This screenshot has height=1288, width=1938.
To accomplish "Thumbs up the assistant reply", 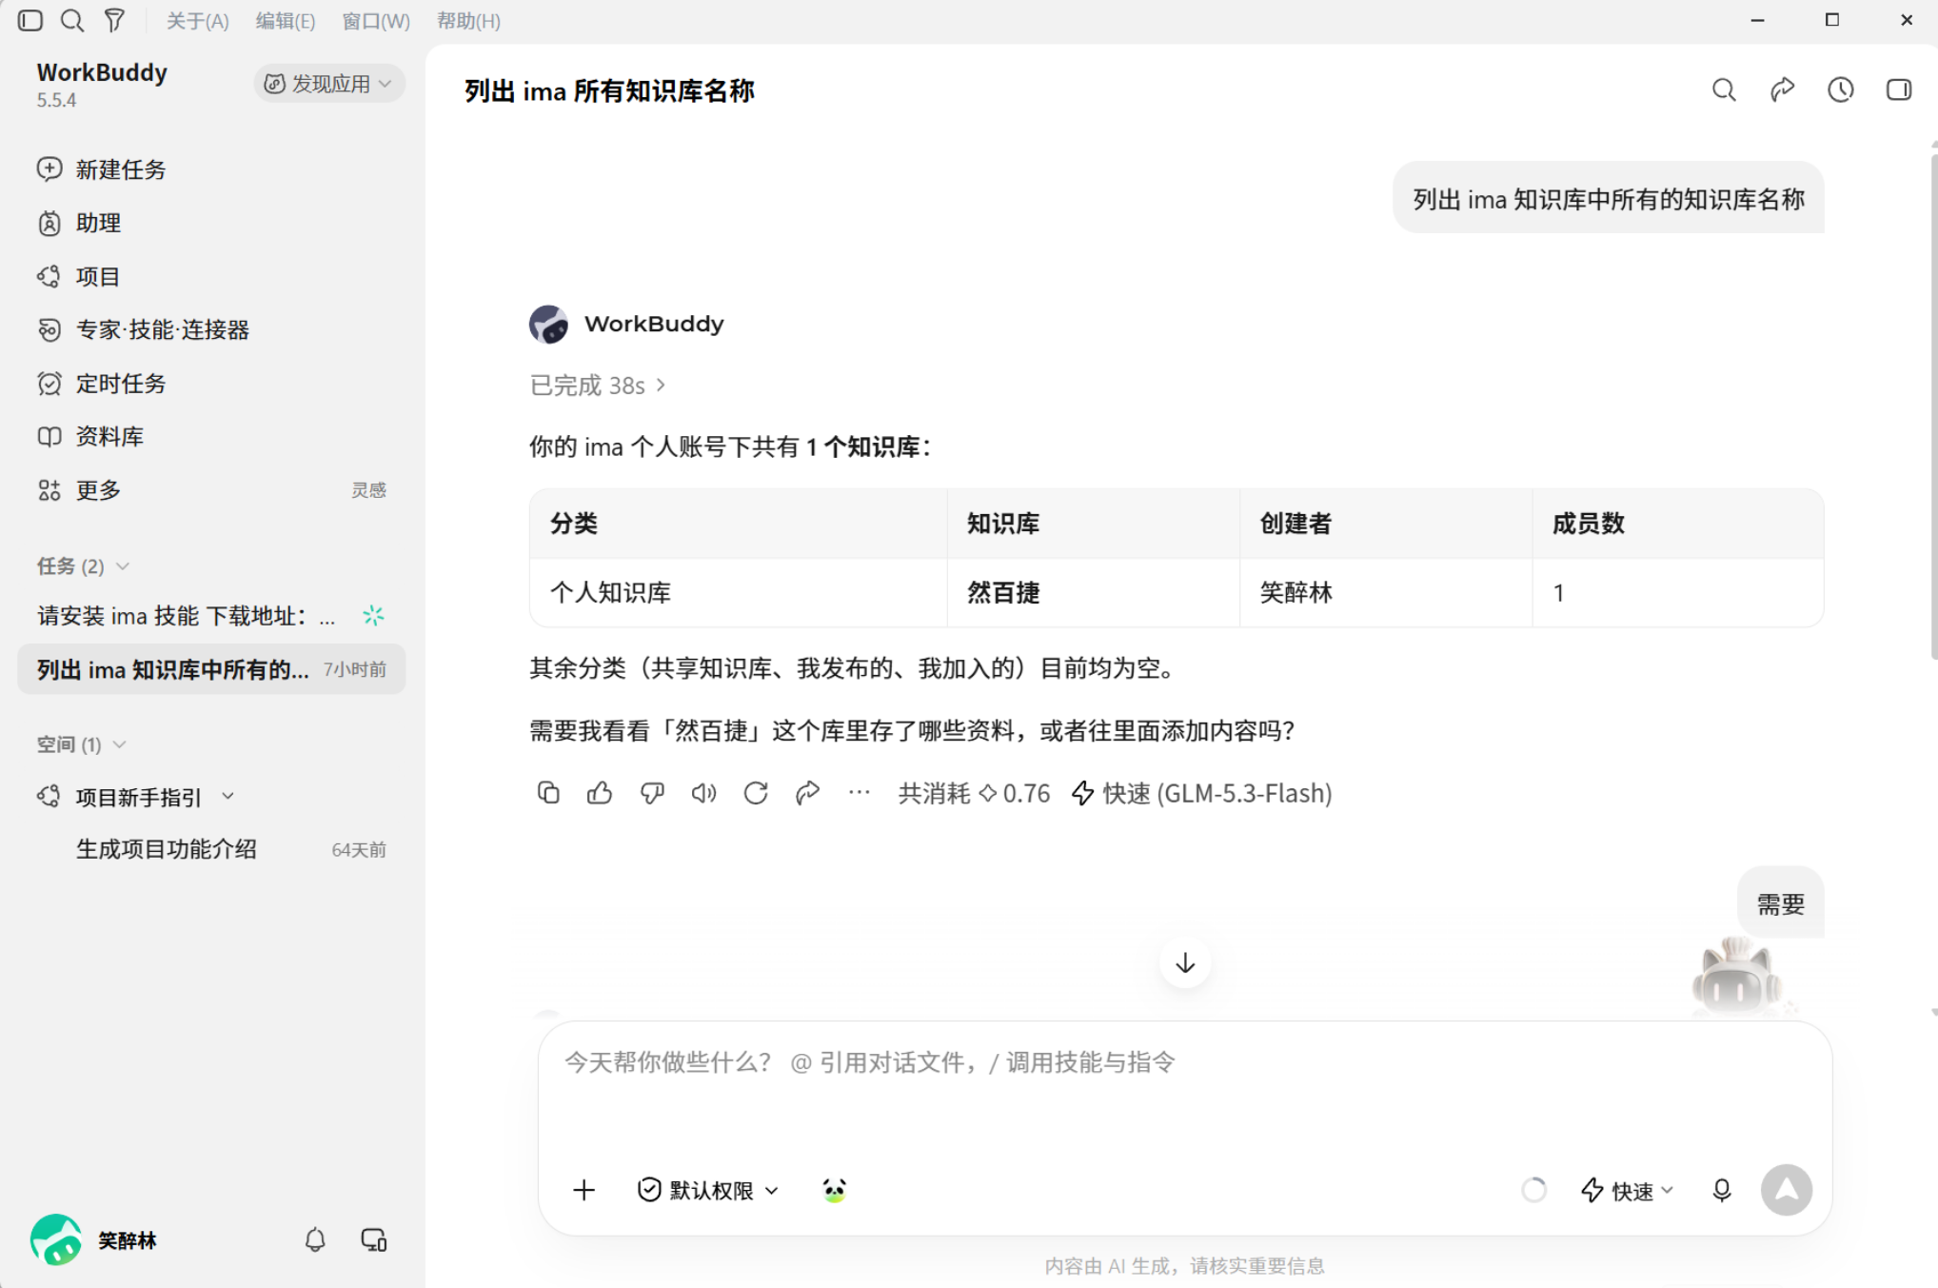I will [600, 792].
